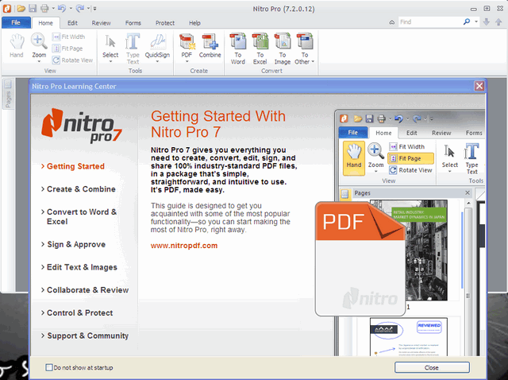Open the Select tool dropdown arrow

110,62
